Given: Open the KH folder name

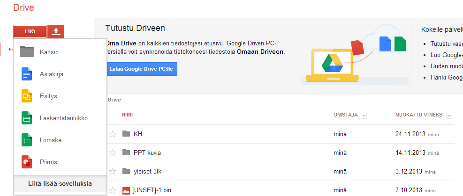Looking at the screenshot, I should click(x=138, y=134).
